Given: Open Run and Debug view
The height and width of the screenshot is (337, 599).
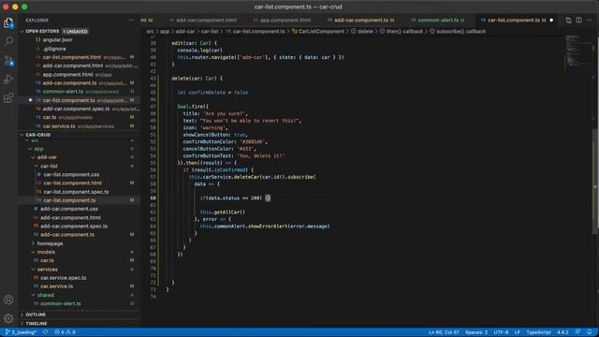Looking at the screenshot, I should 8,79.
